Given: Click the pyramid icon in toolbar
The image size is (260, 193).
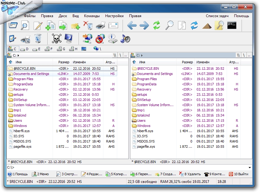Looking at the screenshot, I should click(x=207, y=26).
